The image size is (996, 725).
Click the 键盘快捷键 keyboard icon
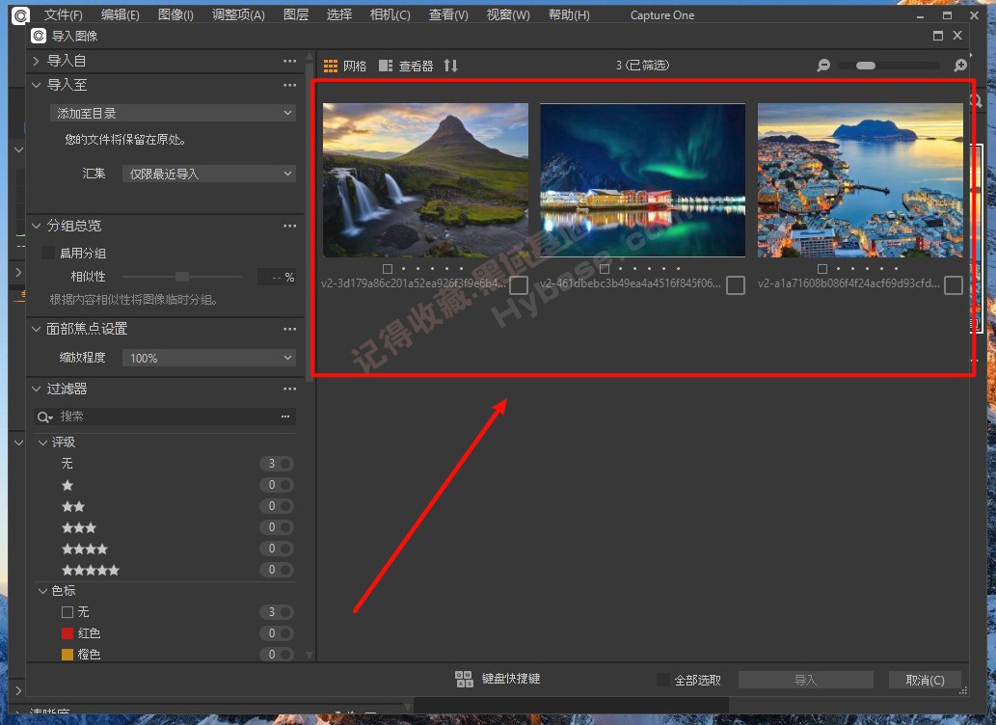click(465, 680)
